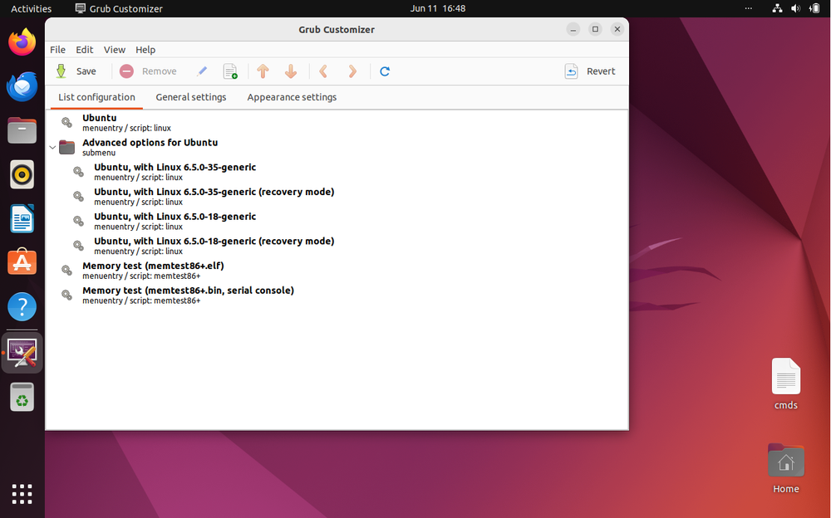Toggle the Memory test (memtest86+.elf) entry checkbox
The image size is (831, 518).
click(x=66, y=270)
